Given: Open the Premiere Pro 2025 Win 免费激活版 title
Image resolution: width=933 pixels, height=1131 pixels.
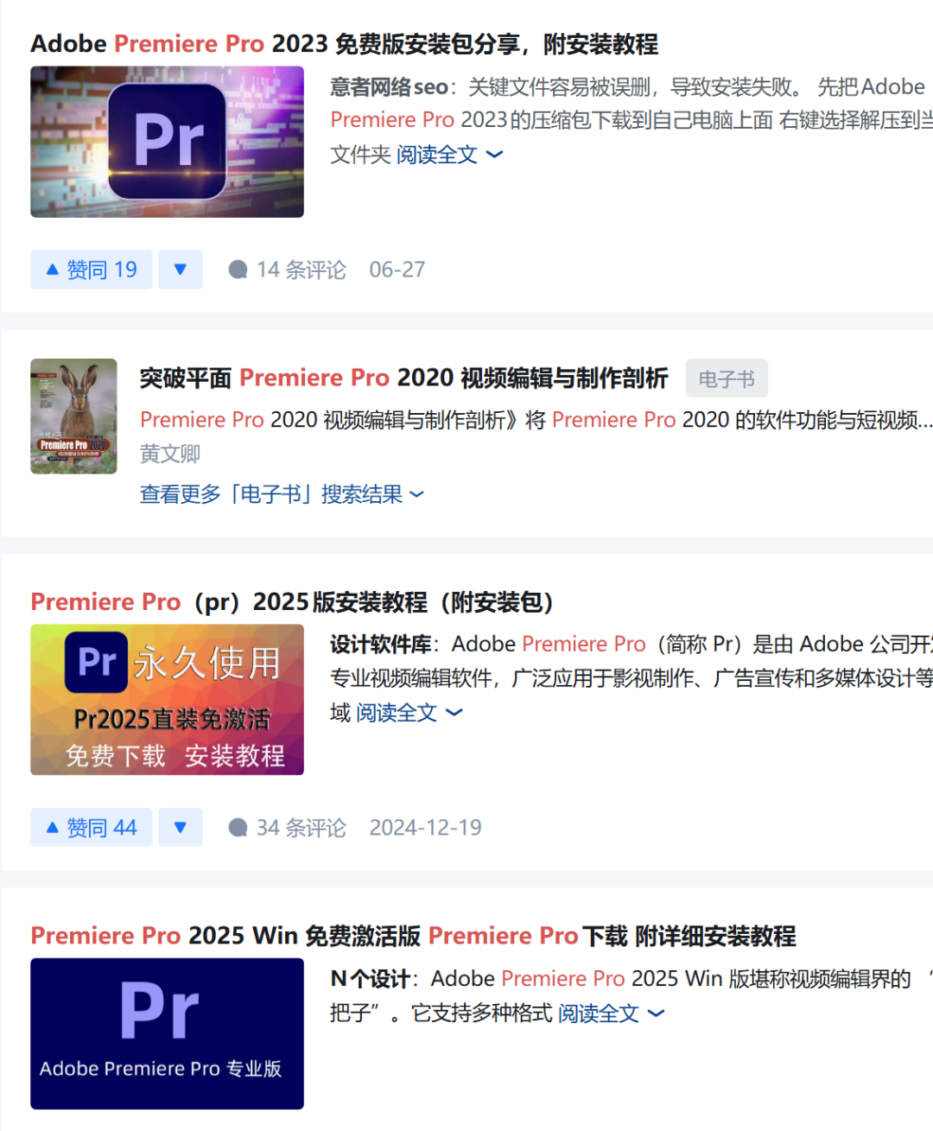Looking at the screenshot, I should coord(413,936).
